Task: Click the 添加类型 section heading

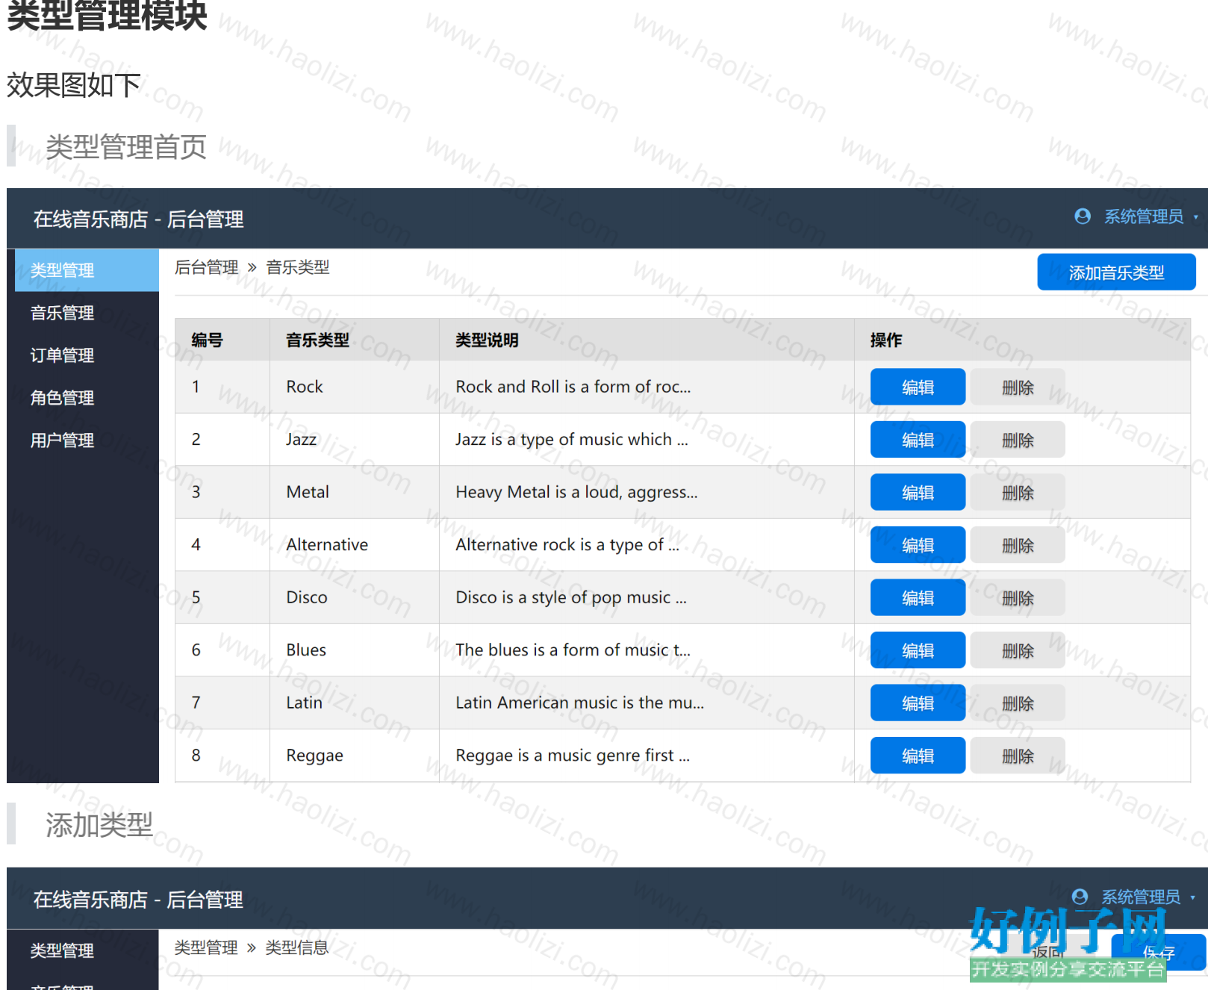Action: point(99,825)
